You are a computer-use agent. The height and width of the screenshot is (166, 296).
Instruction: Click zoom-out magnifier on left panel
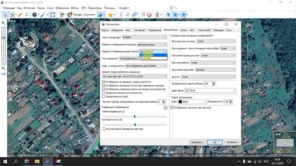(3, 69)
